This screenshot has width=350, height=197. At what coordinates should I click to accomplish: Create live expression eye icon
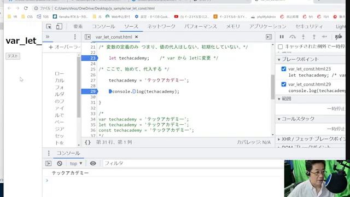tap(93, 164)
